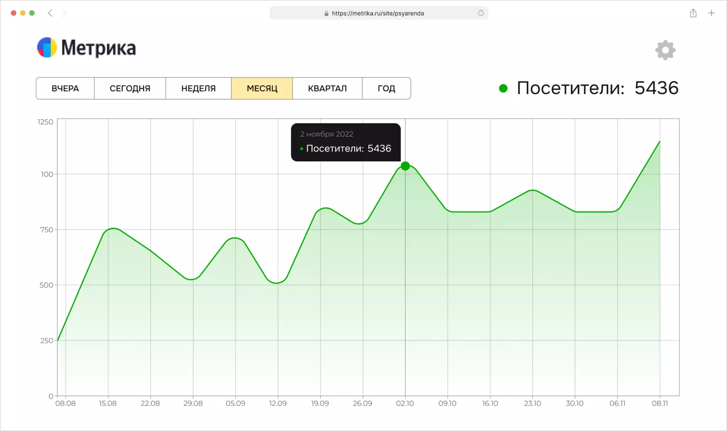Click the Метрика logo icon
The width and height of the screenshot is (727, 431).
tap(47, 48)
